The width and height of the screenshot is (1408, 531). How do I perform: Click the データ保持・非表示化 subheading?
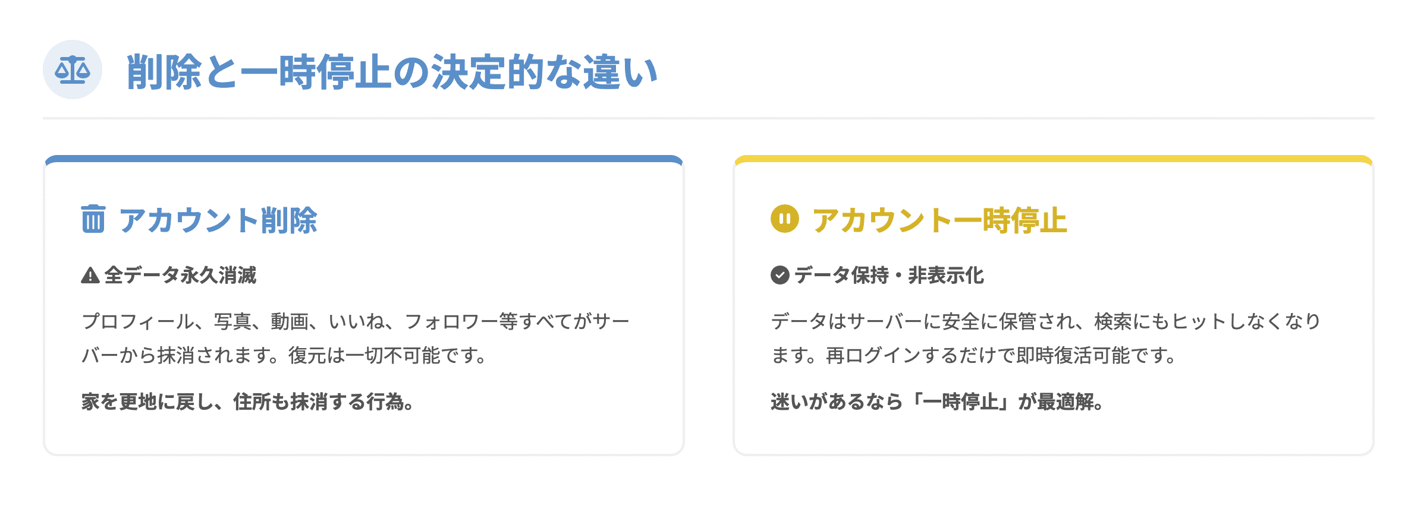889,276
